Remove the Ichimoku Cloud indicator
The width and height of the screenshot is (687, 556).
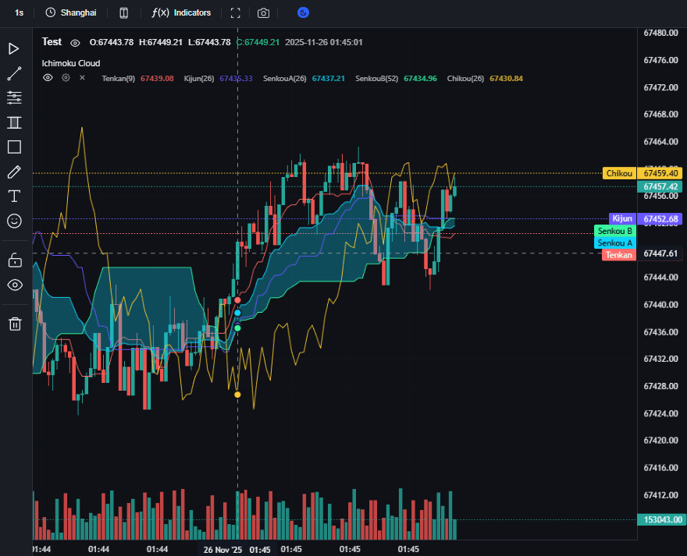(x=82, y=78)
